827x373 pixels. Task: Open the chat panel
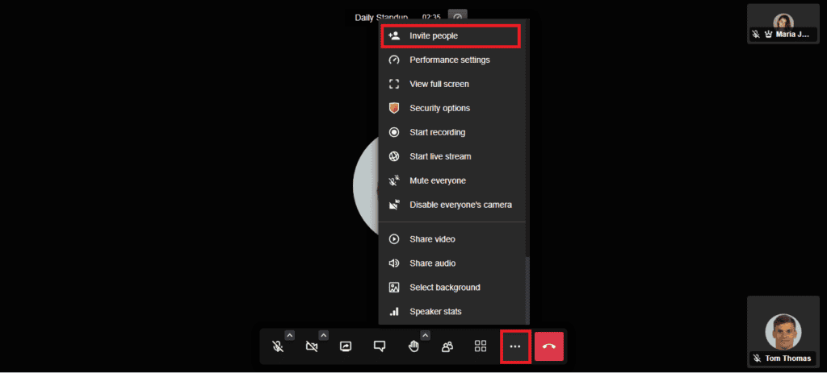[380, 346]
